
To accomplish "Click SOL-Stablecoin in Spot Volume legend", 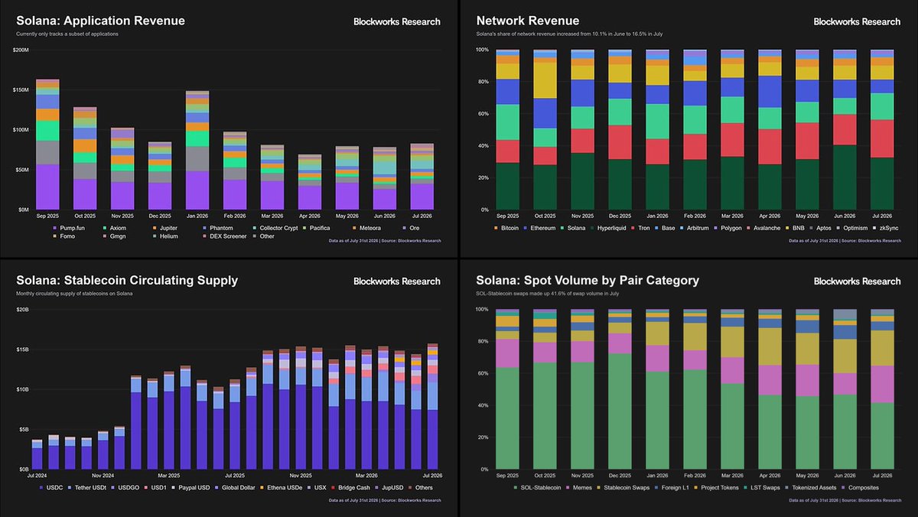I will [537, 488].
